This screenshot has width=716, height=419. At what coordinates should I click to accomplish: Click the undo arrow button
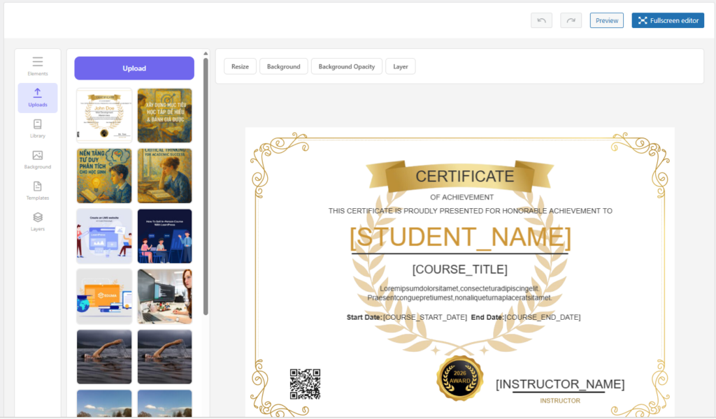[541, 20]
